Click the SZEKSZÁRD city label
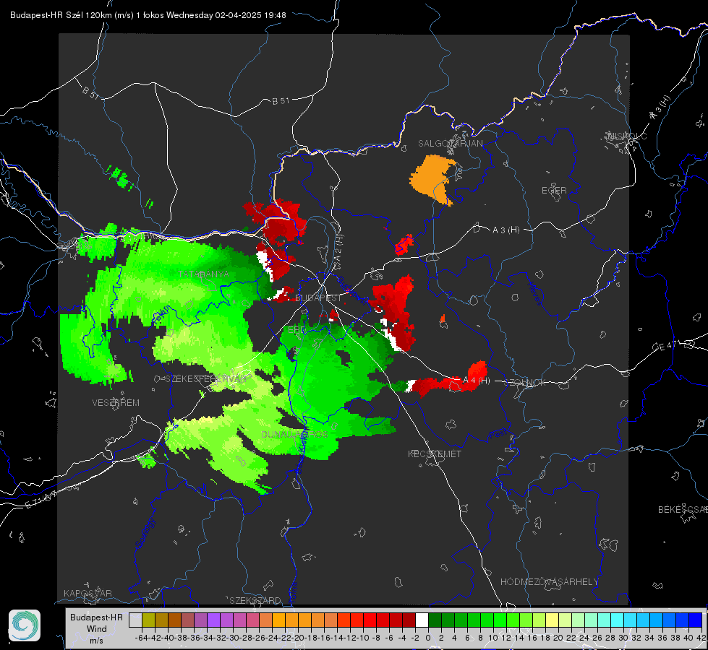The image size is (708, 650). pyautogui.click(x=255, y=600)
